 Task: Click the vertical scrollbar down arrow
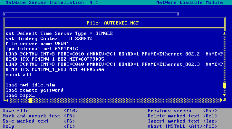[x=225, y=95]
